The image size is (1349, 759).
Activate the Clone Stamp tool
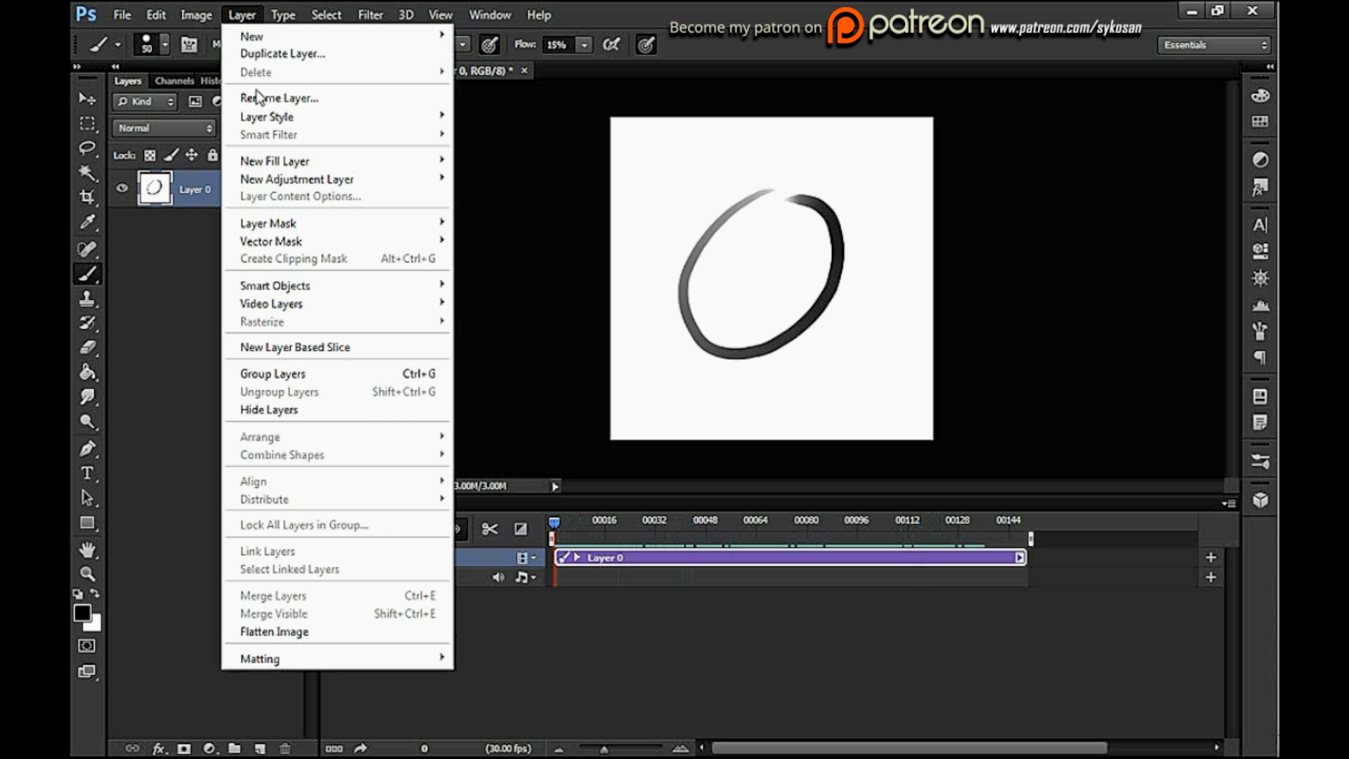click(88, 299)
